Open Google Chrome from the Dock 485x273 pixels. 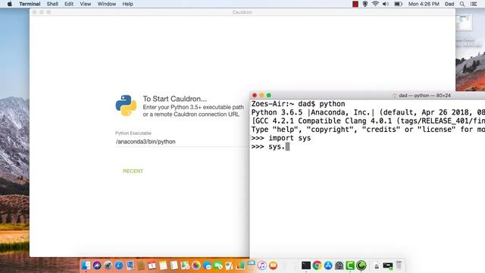click(317, 265)
